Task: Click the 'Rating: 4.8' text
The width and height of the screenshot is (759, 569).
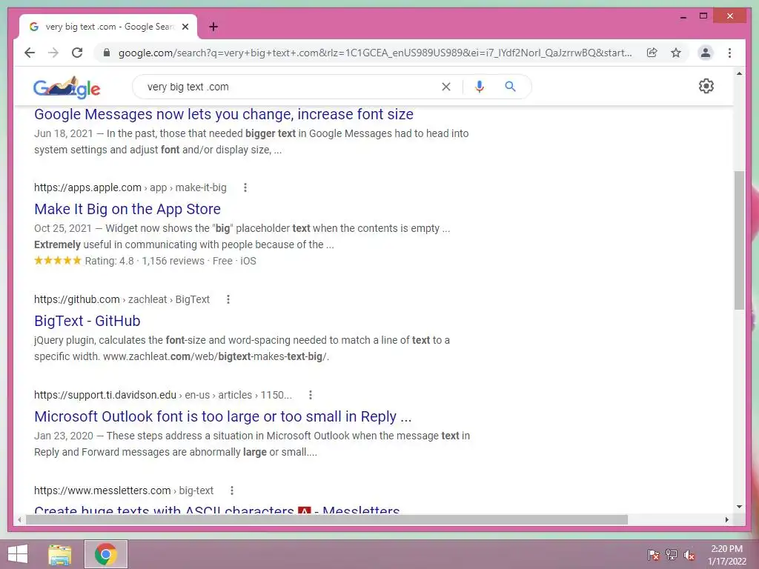Action: 110,261
